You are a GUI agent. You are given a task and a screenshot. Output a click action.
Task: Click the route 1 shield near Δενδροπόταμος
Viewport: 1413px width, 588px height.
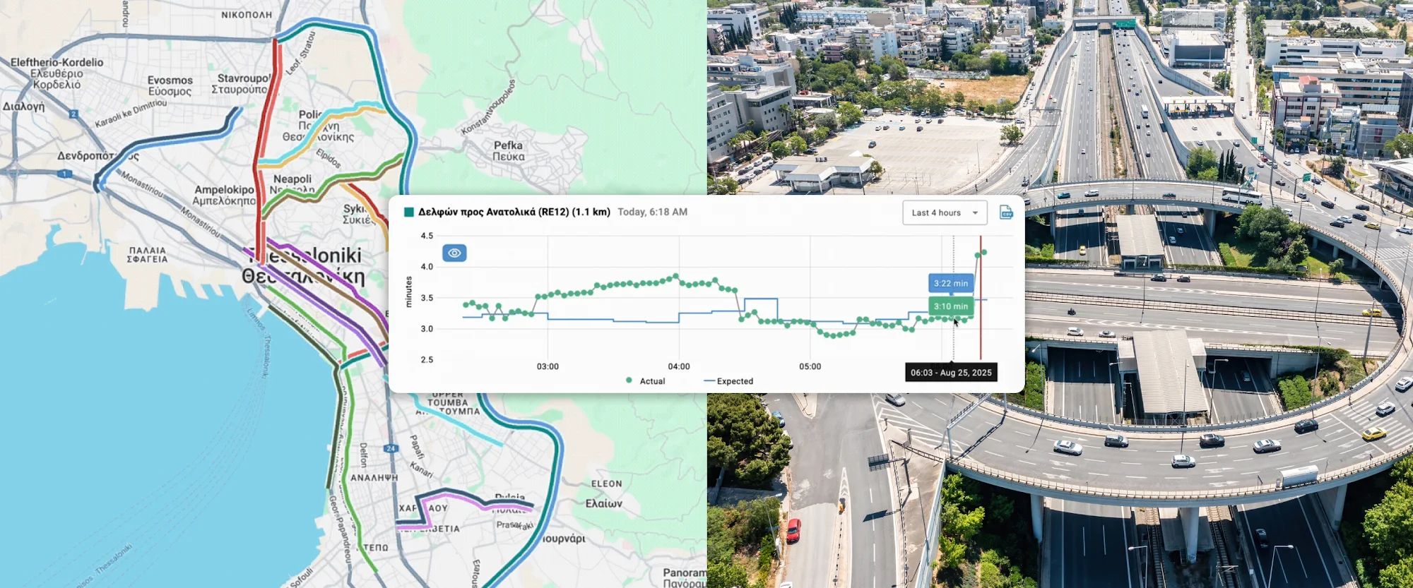64,174
